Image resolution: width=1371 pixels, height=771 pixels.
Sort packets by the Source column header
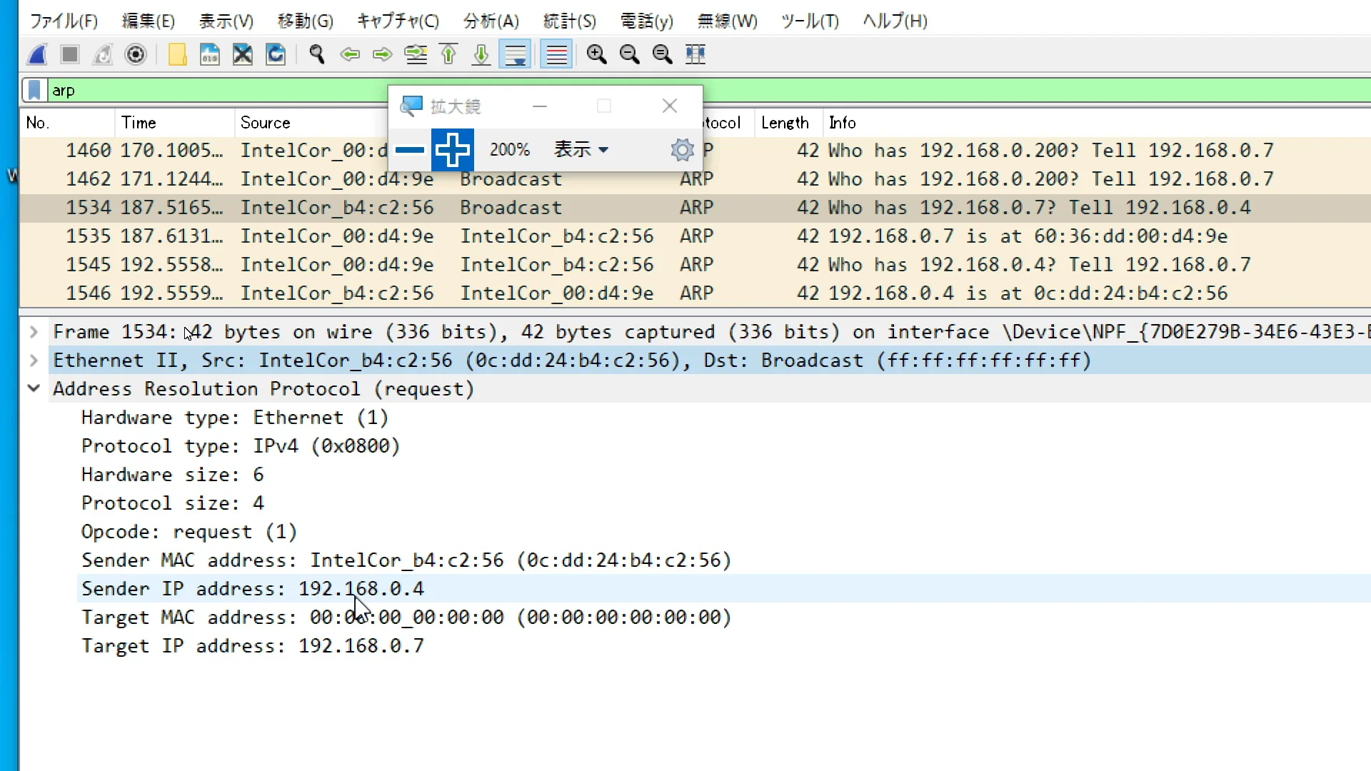click(x=311, y=123)
